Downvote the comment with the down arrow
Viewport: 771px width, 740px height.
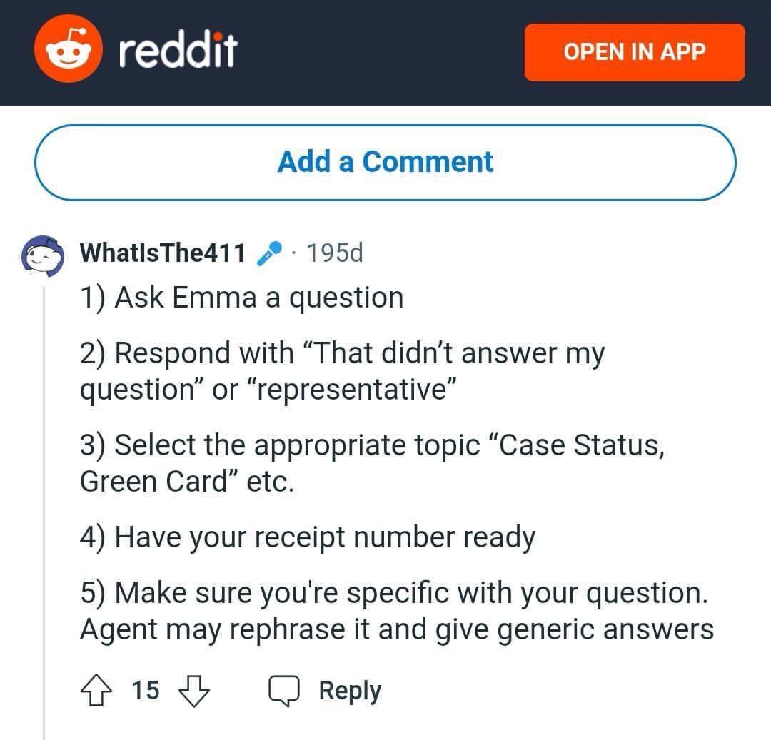pos(194,690)
